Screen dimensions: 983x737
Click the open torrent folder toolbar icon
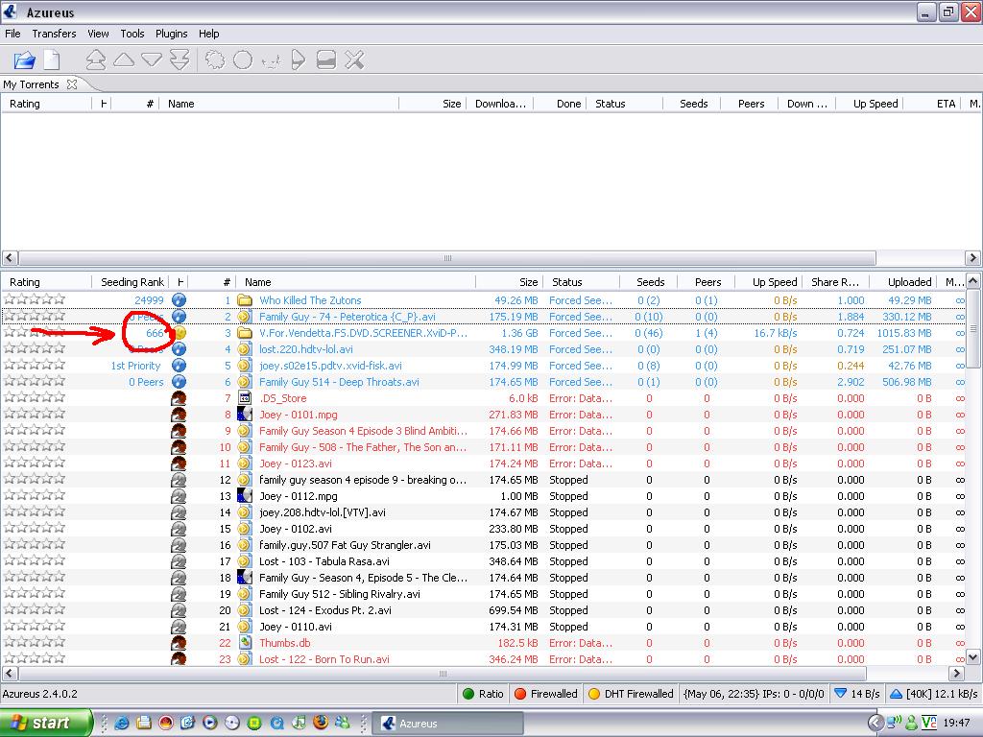click(x=24, y=60)
